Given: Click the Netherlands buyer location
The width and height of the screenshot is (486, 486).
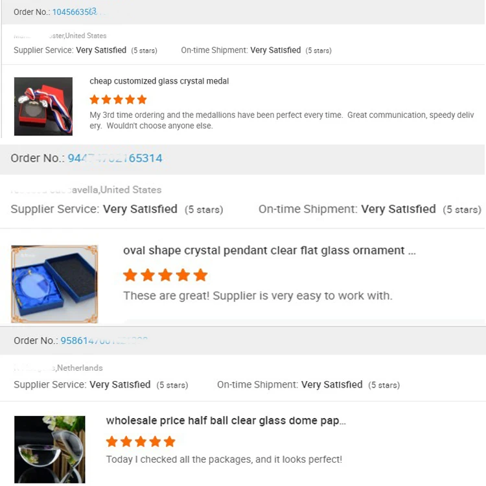Looking at the screenshot, I should coord(80,368).
